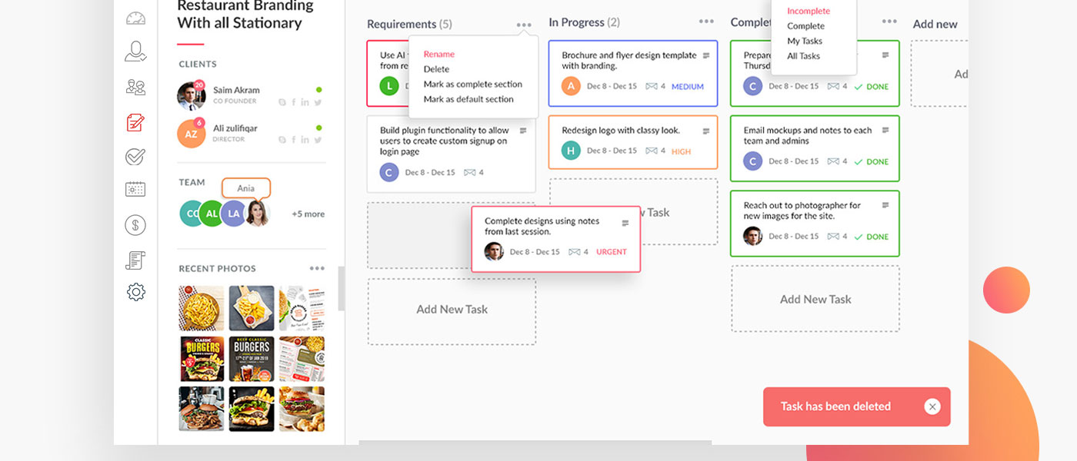Open the Requirements column three-dot menu
The width and height of the screenshot is (1077, 461).
pyautogui.click(x=524, y=25)
